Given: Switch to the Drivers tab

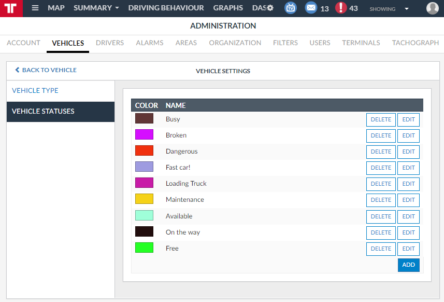Looking at the screenshot, I should click(x=110, y=43).
